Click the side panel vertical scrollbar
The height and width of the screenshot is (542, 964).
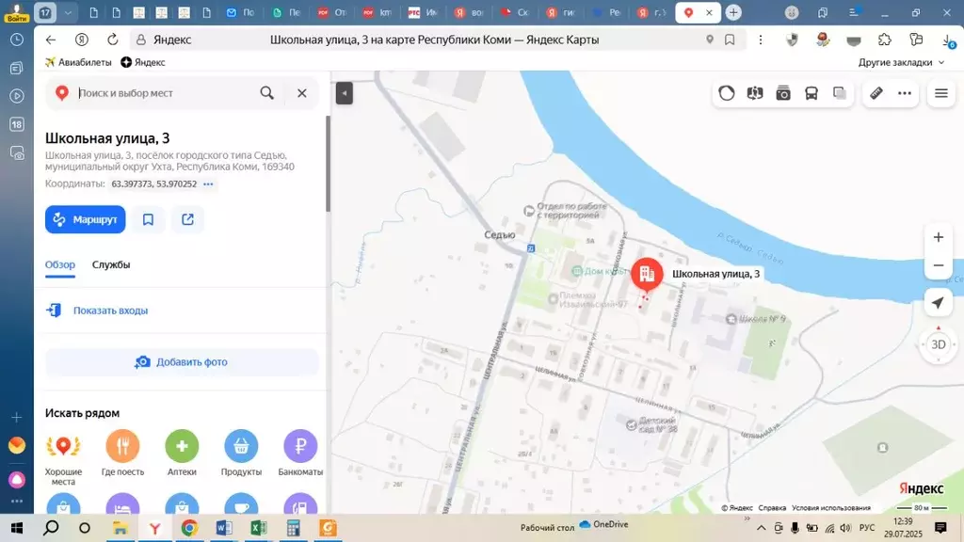click(x=329, y=164)
